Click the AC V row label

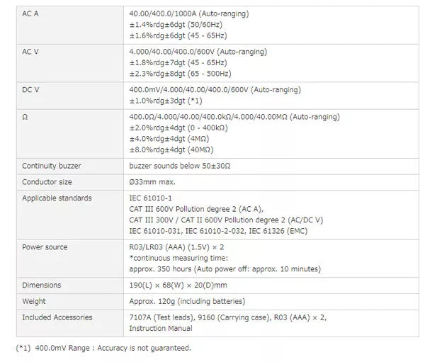31,52
